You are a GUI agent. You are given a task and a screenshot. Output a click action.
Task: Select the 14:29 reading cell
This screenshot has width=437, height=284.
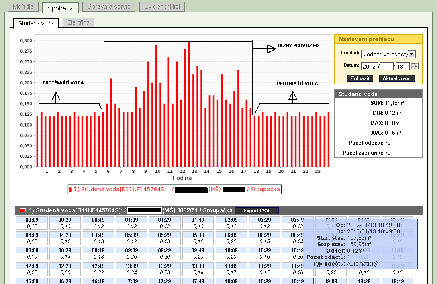264,269
